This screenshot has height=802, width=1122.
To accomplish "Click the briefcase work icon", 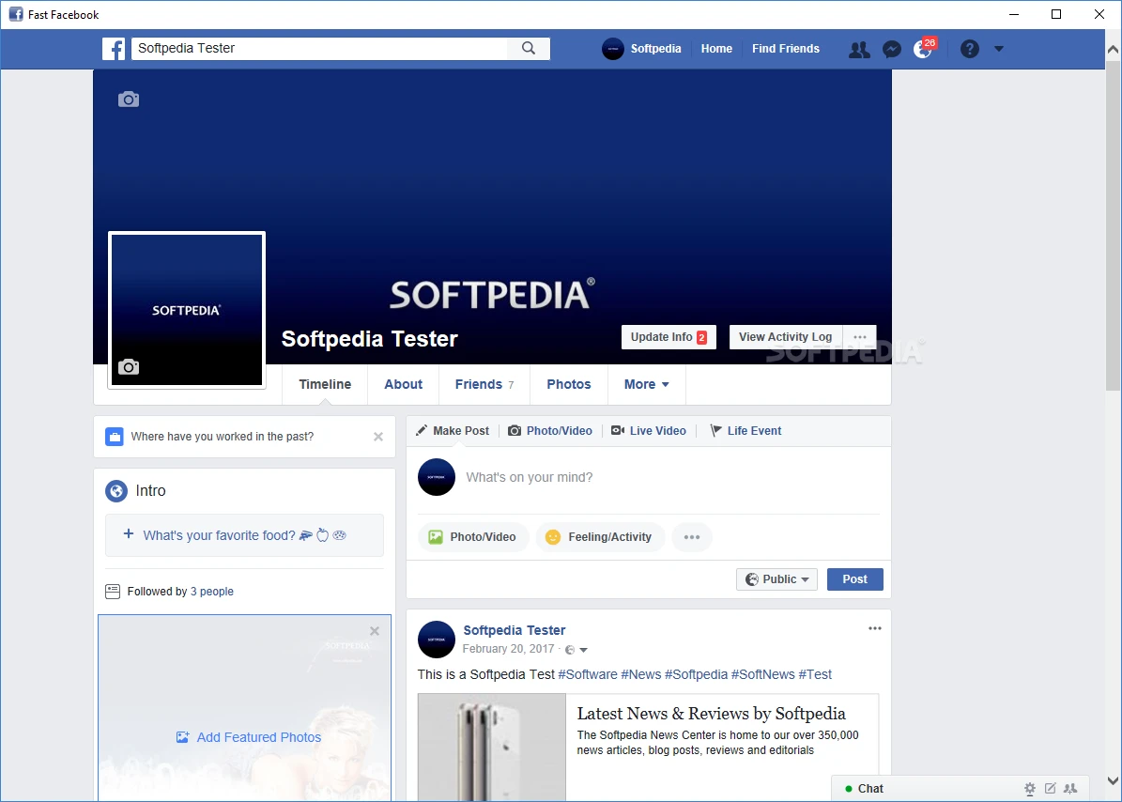I will [115, 437].
